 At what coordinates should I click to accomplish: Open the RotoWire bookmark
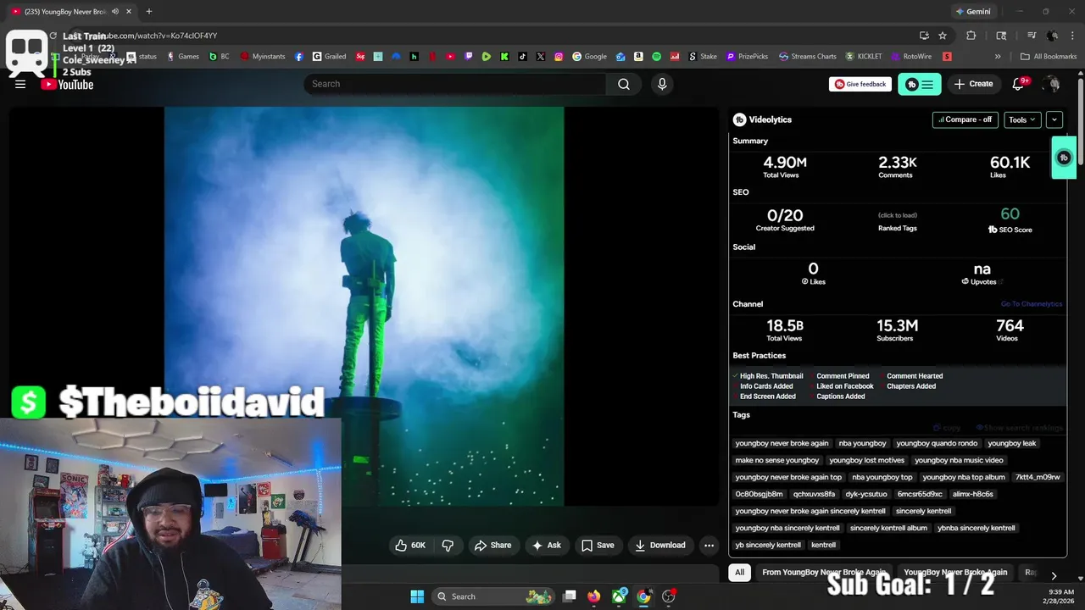coord(911,57)
